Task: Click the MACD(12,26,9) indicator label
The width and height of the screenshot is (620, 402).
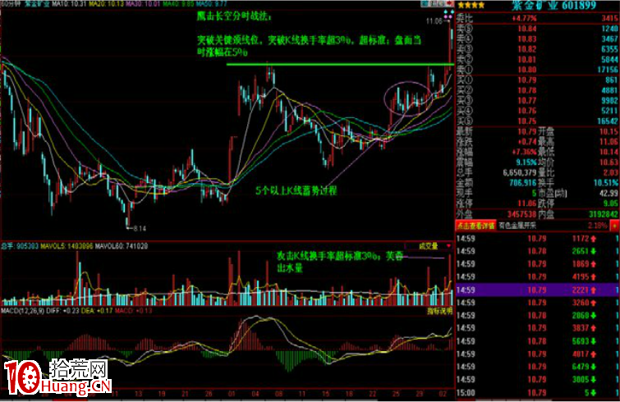Action: tap(22, 311)
